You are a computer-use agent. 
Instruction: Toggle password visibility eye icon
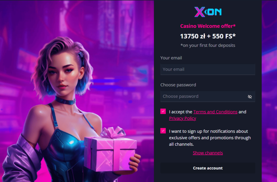pos(250,97)
